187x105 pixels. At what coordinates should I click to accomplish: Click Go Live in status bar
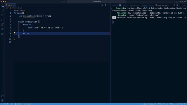pos(172,104)
